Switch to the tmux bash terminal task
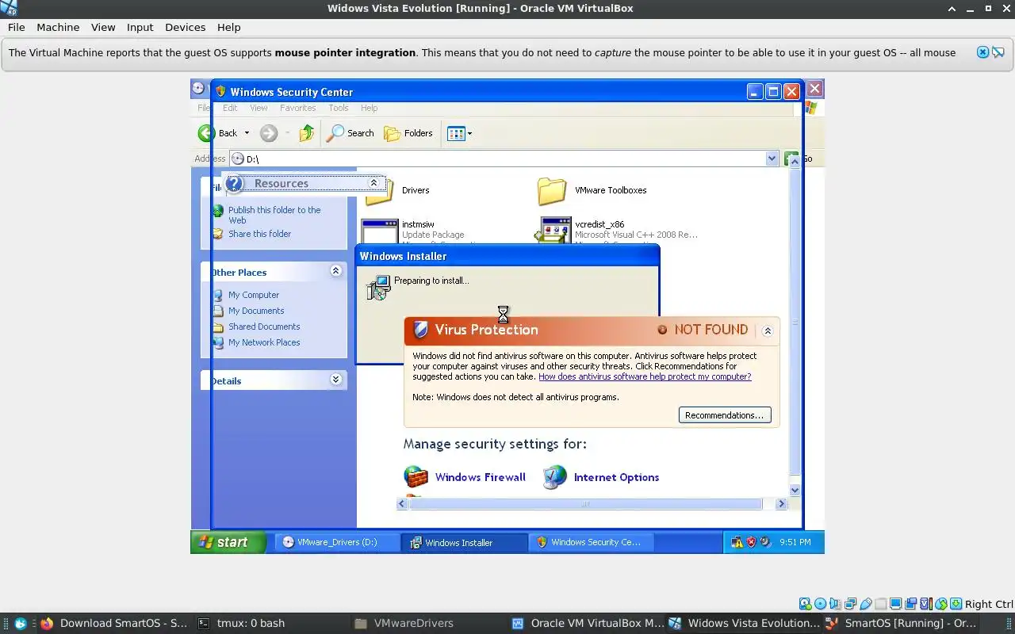This screenshot has width=1015, height=634. pyautogui.click(x=241, y=623)
